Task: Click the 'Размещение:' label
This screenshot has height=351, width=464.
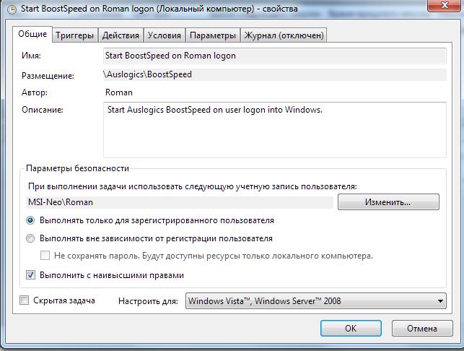Action: 48,76
